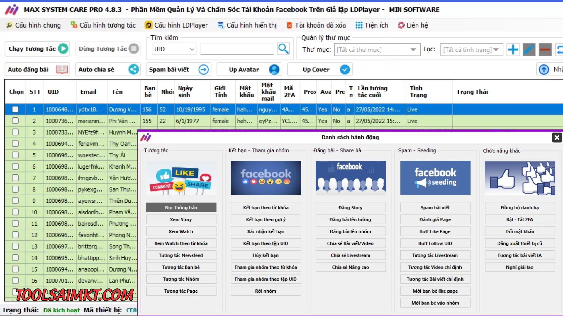The image size is (563, 316).
Task: Tick checkbox for row 9
Action: click(x=15, y=201)
